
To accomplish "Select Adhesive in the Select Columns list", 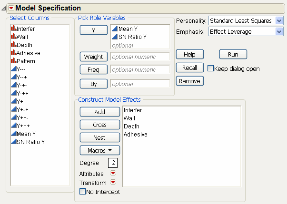I will point(28,53).
